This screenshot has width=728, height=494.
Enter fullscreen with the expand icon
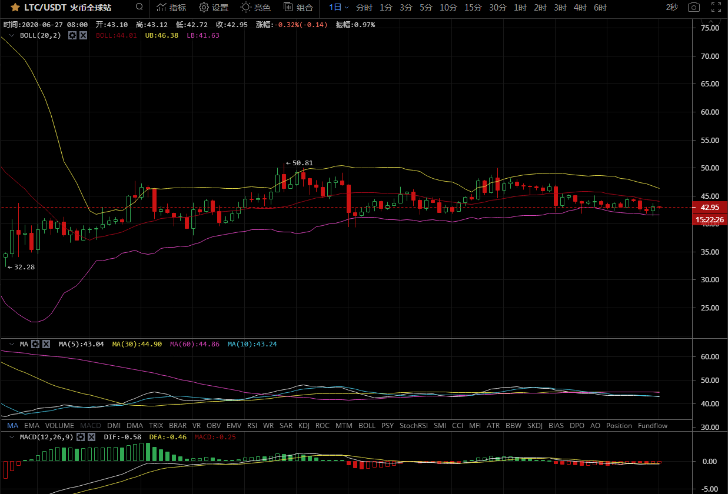tap(716, 8)
